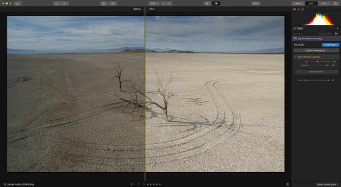Toggle the quick preview eye icon
Viewport: 341px width, 187px height.
pos(207,4)
